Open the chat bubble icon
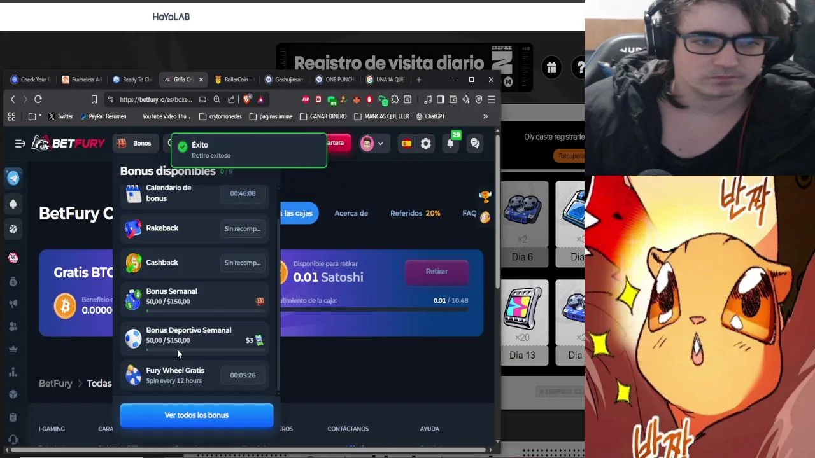The image size is (815, 458). 475,144
